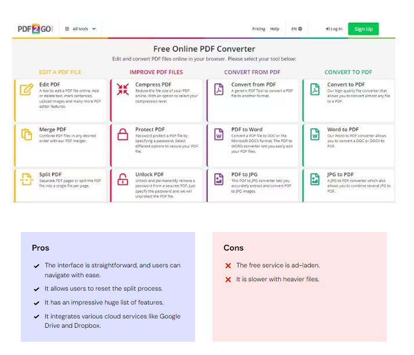
Task: Click the EDIT A PDF FILE heading
Action: coord(60,72)
